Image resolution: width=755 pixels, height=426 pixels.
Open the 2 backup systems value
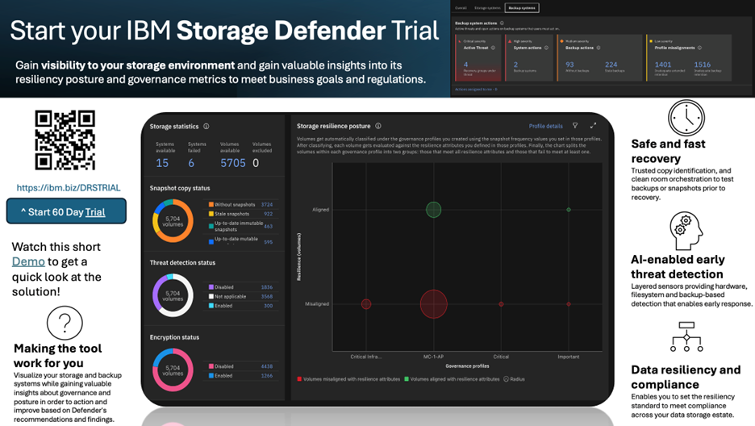click(515, 65)
